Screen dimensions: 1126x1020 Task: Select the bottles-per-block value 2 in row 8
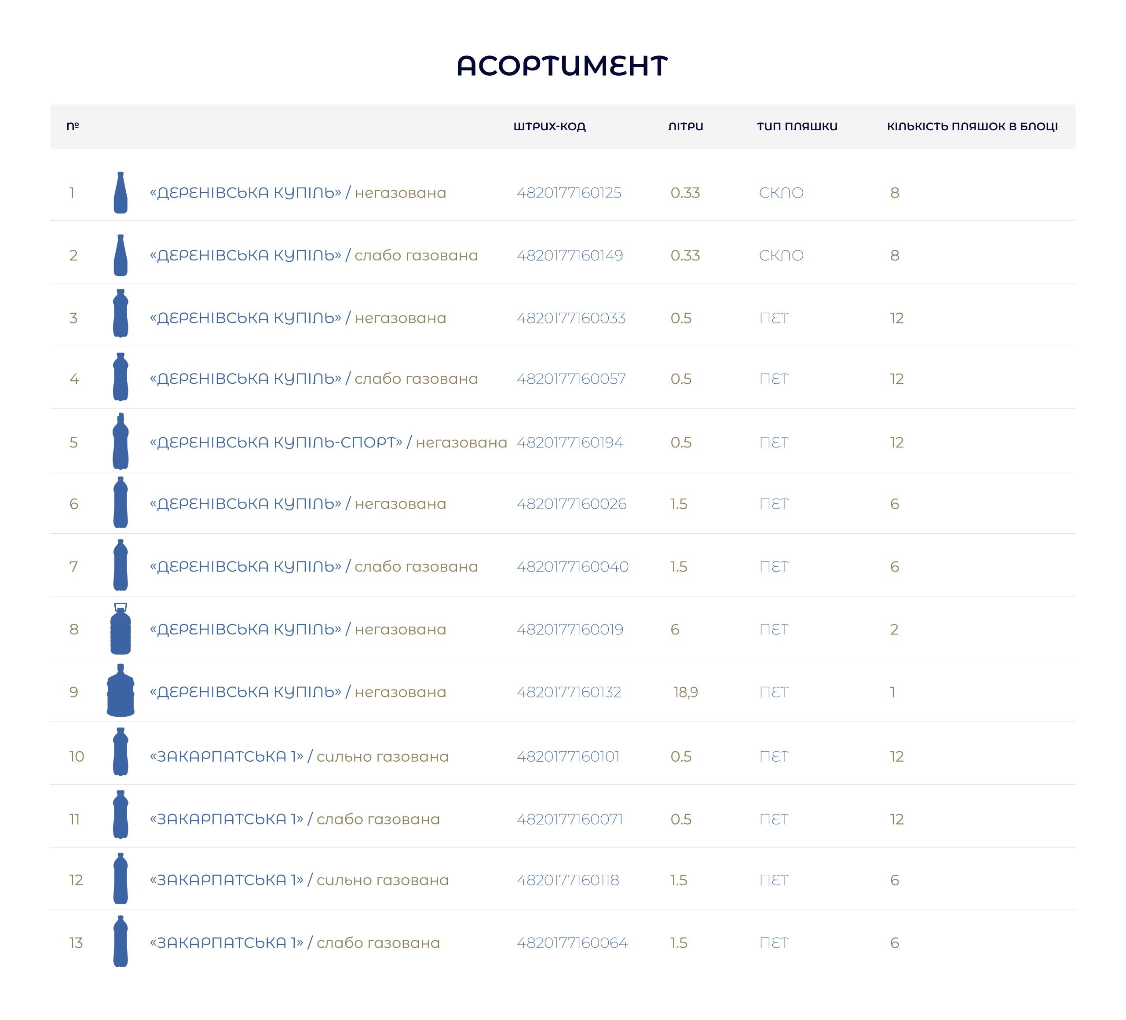pos(894,629)
